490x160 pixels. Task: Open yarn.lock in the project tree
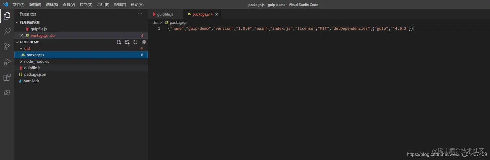click(81, 81)
